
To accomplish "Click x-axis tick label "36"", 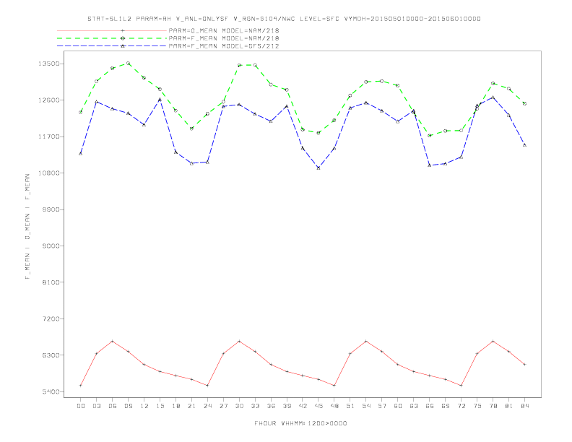I will 271,406.
